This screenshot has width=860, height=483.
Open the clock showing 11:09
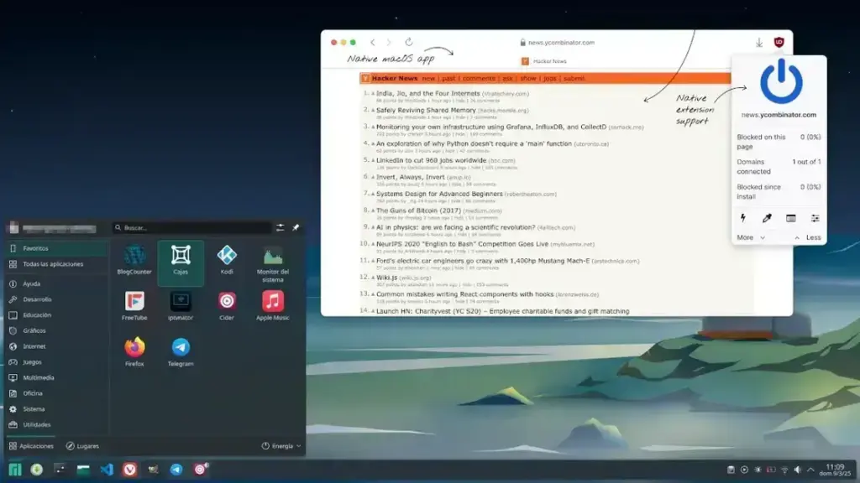835,470
